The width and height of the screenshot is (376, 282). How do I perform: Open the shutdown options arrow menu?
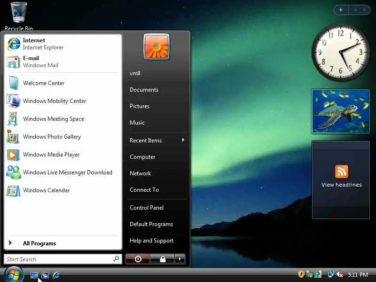pyautogui.click(x=180, y=259)
